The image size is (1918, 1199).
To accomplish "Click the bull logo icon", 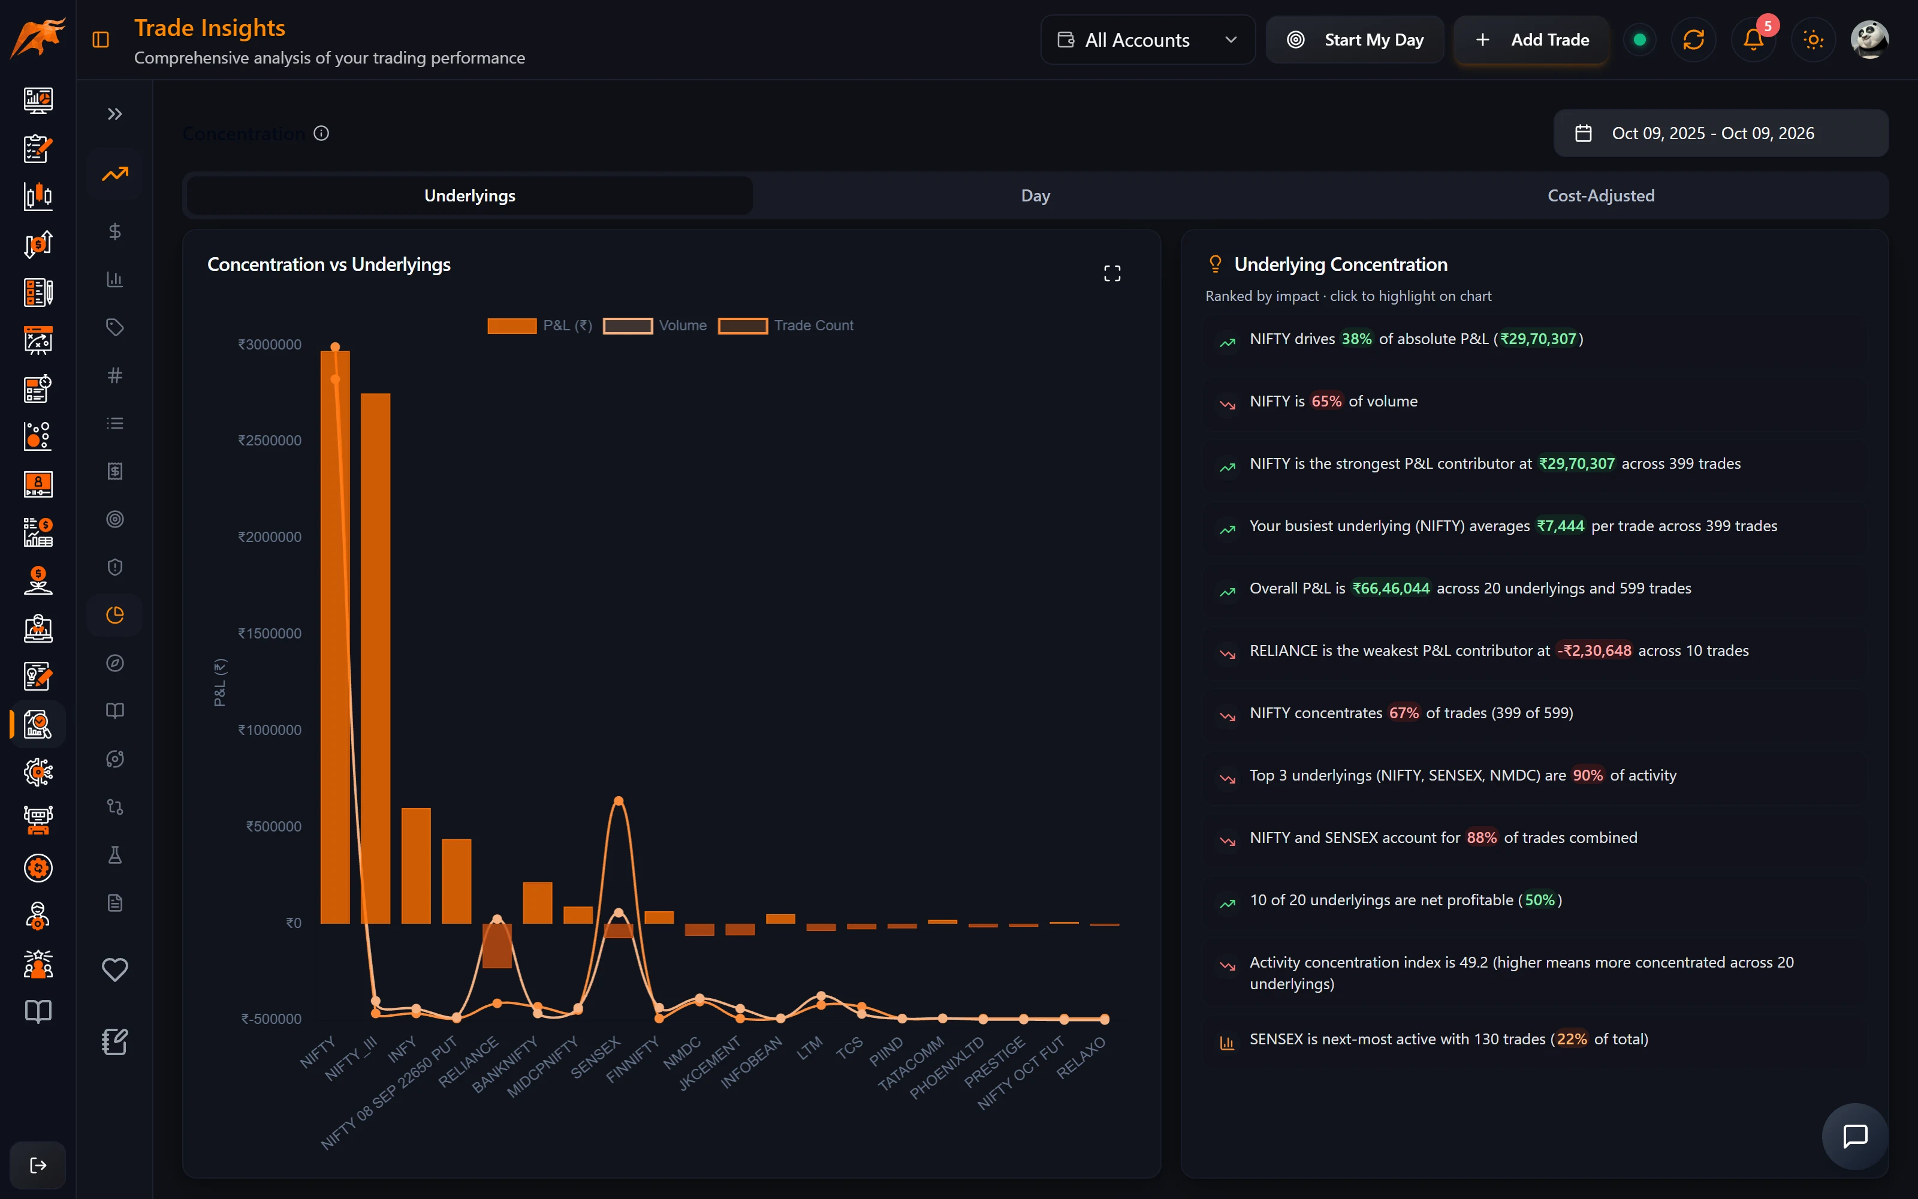I will click(37, 38).
